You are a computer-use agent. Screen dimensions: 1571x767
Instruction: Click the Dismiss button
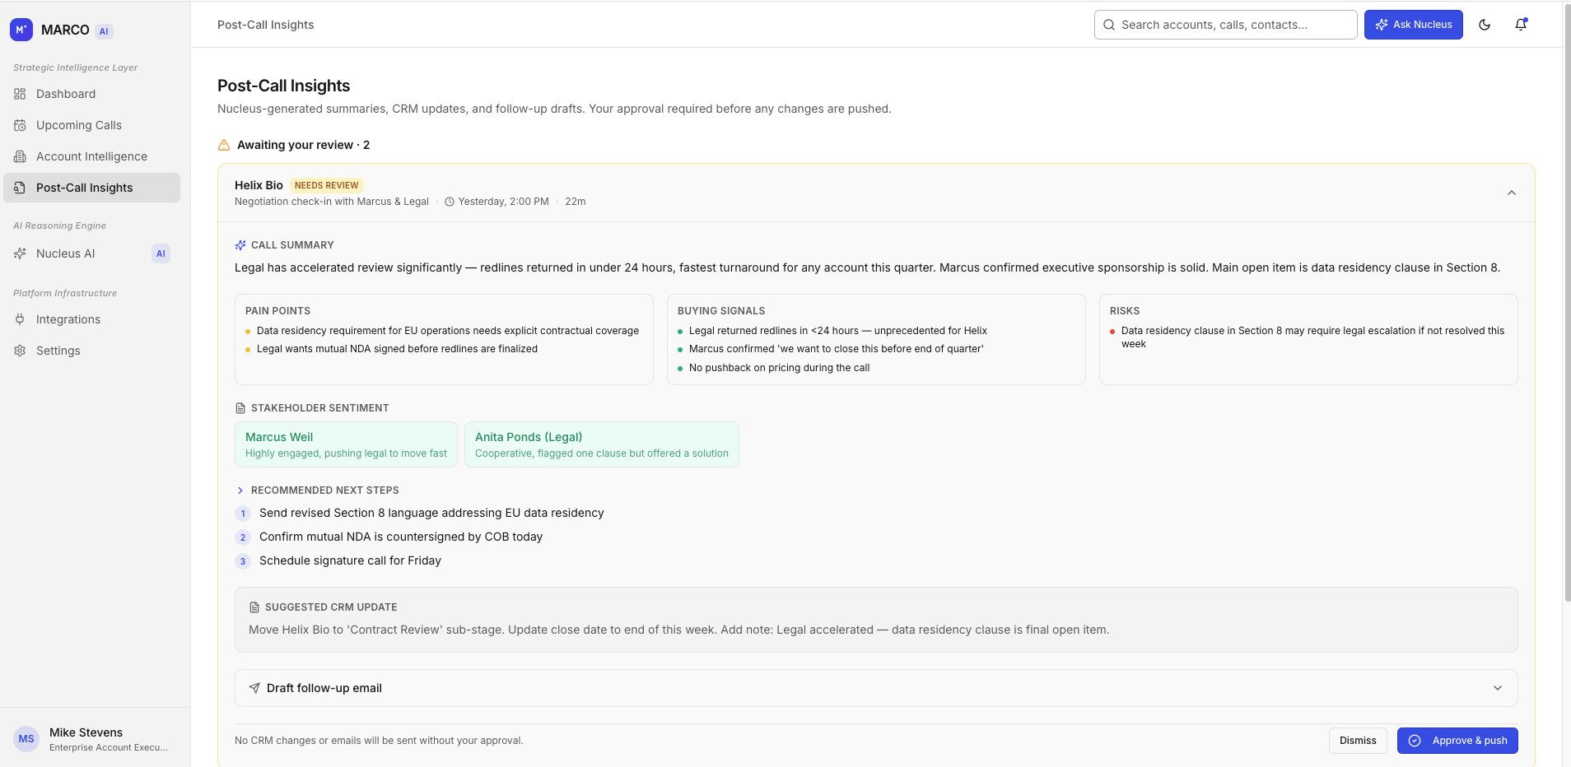(x=1358, y=741)
